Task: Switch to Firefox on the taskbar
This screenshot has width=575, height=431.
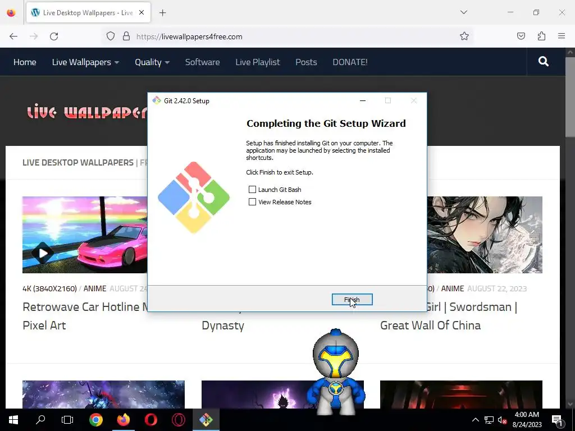Action: click(123, 420)
